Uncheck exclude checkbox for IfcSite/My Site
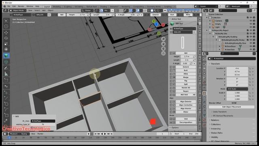 pyautogui.click(x=248, y=33)
